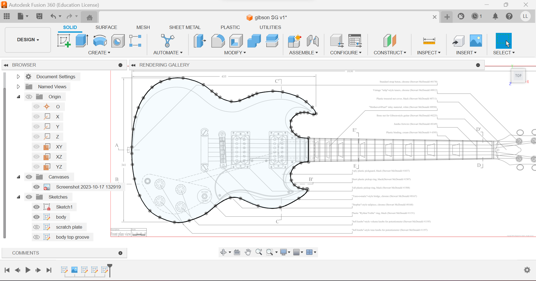The image size is (536, 281).
Task: Open the CREATE dropdown menu
Action: (x=99, y=53)
